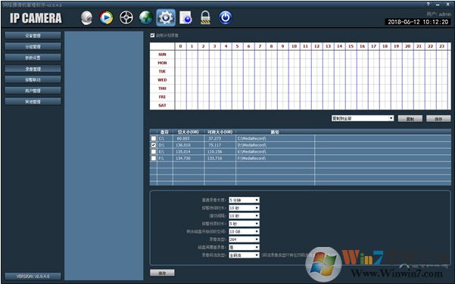The height and width of the screenshot is (284, 455).
Task: Open the playback media player icon
Action: click(106, 17)
